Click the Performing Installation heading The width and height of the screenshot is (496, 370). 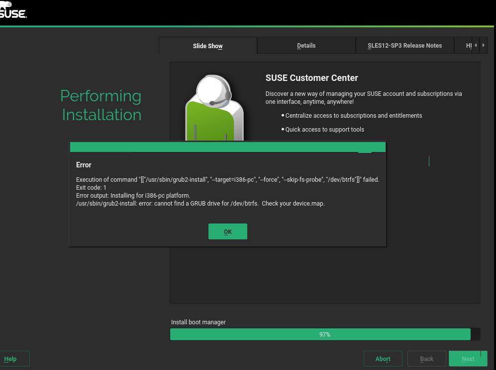pos(101,105)
